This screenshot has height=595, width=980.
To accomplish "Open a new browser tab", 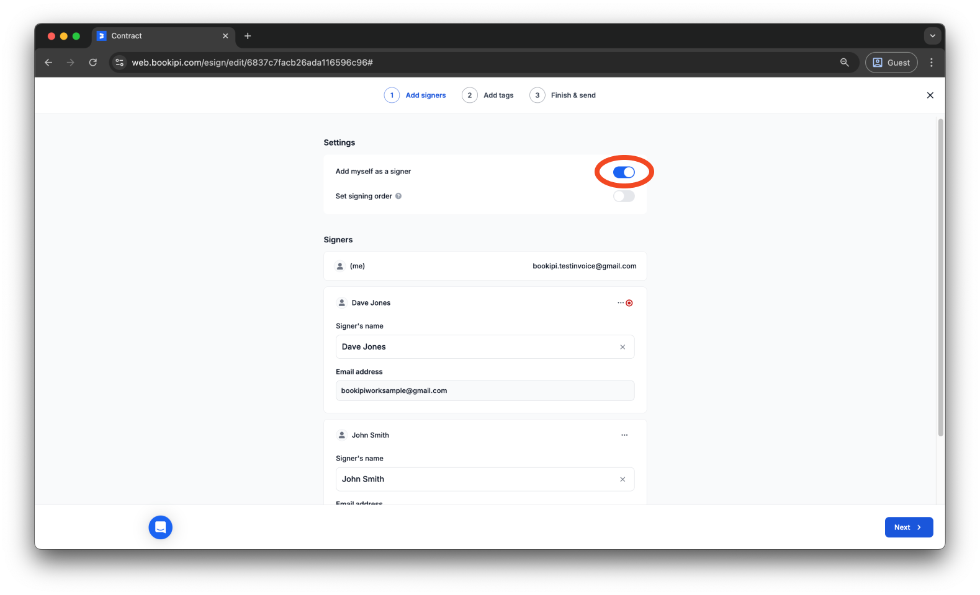I will (248, 36).
